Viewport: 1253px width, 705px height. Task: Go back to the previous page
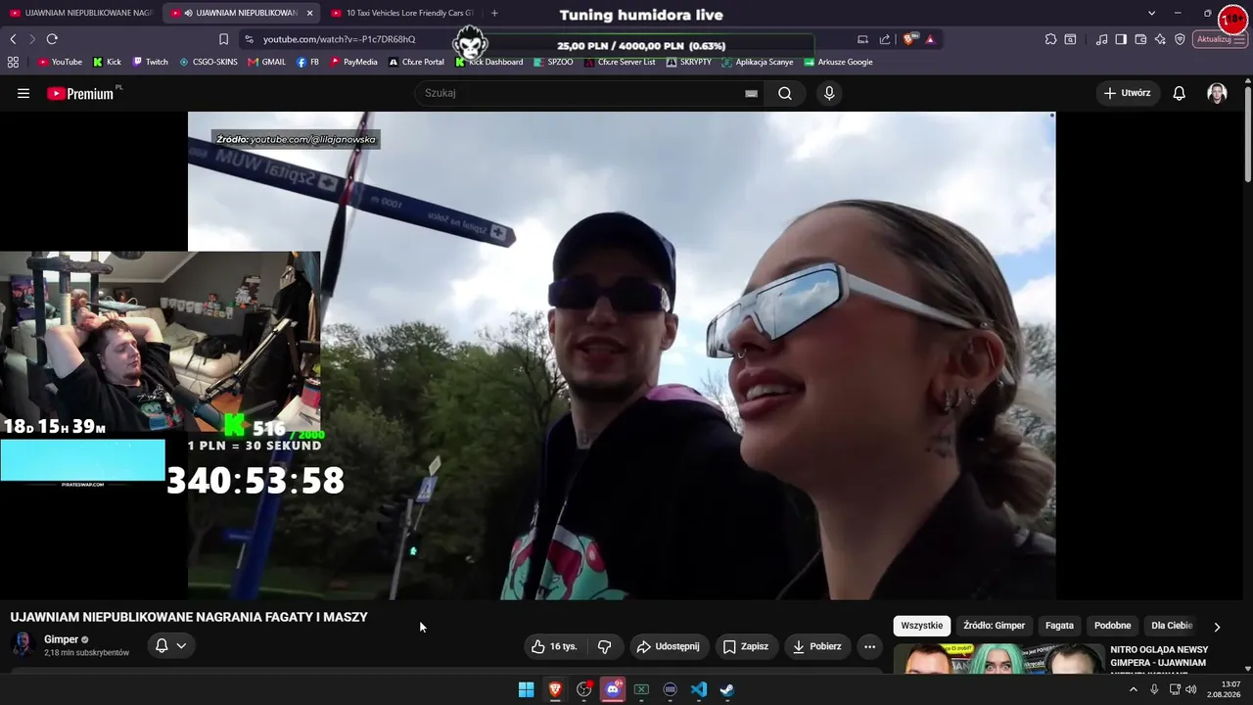coord(13,39)
